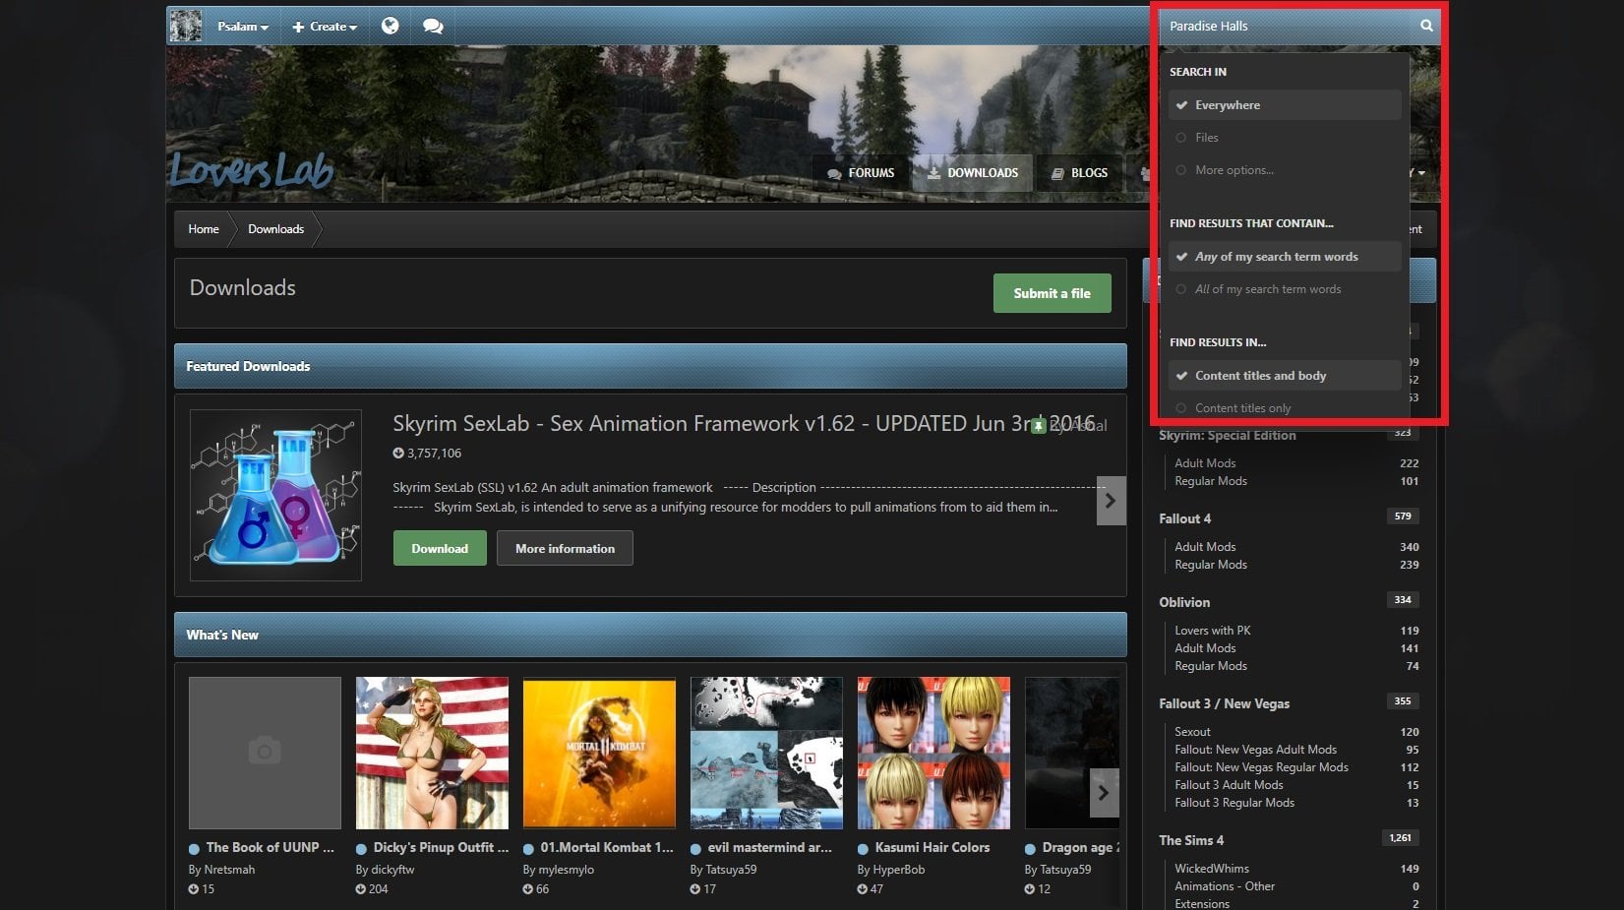Go to Home breadcrumb
The image size is (1624, 910).
tap(204, 229)
